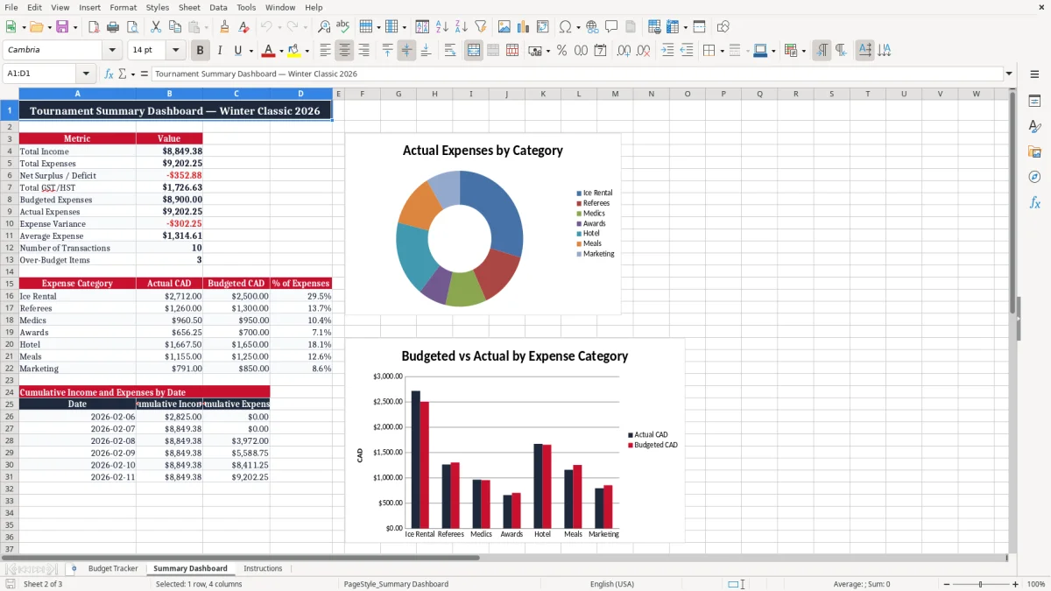Screen dimensions: 1051x591
Task: Select column header B
Action: click(x=169, y=94)
